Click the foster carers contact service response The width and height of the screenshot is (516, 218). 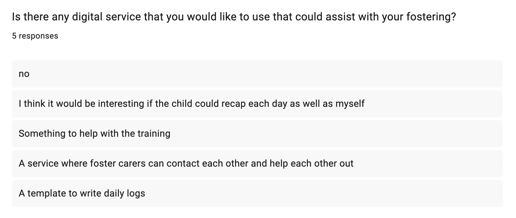(257, 164)
